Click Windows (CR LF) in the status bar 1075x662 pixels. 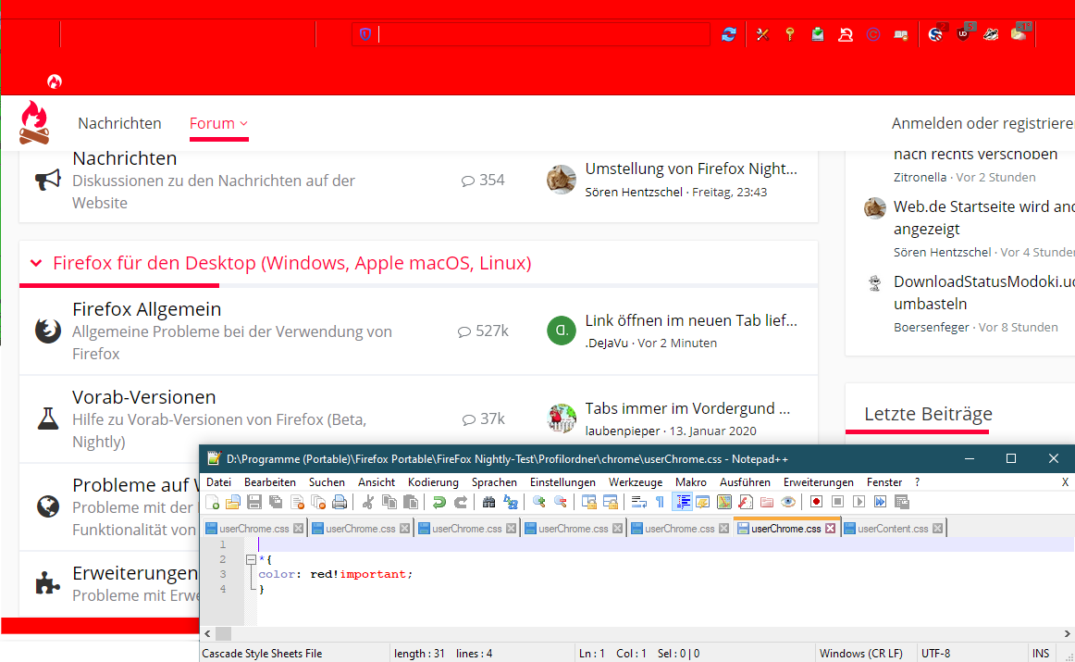tap(861, 654)
